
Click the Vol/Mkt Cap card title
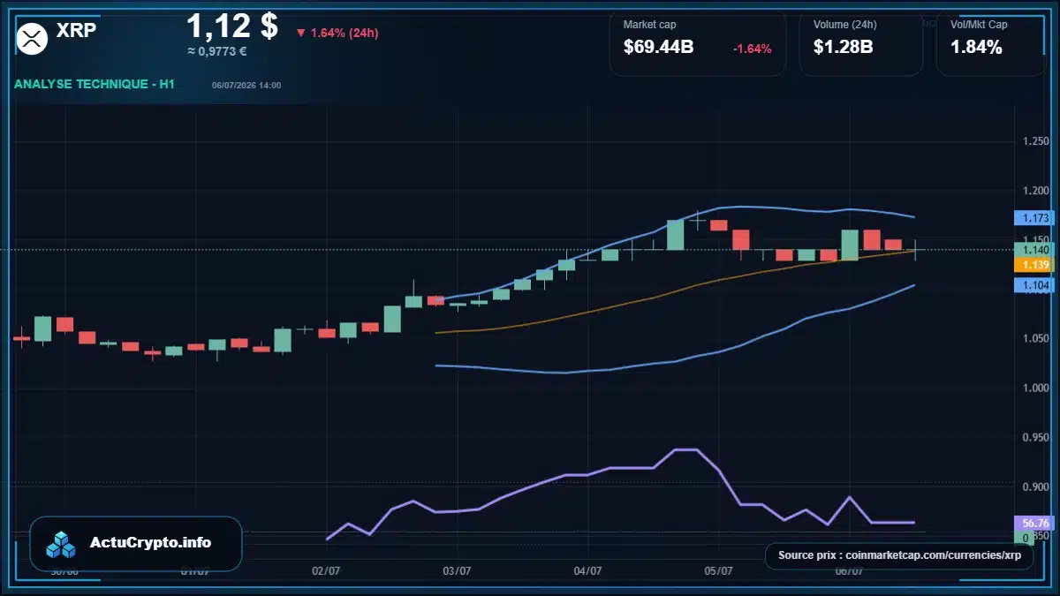point(979,25)
